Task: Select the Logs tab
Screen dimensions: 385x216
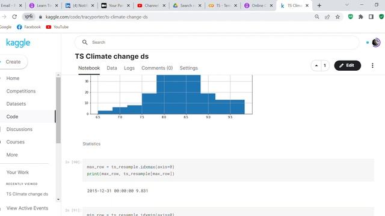Action: pos(129,68)
